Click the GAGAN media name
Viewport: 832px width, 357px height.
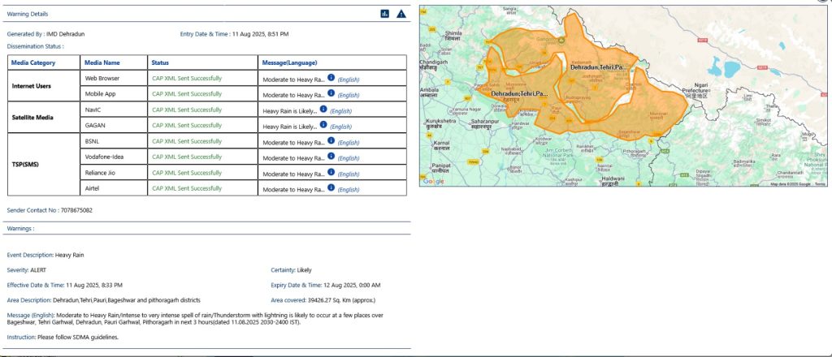[x=94, y=126]
